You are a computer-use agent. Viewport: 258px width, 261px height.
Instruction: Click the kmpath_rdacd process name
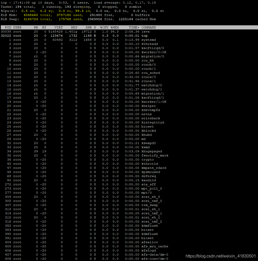click(x=154, y=168)
